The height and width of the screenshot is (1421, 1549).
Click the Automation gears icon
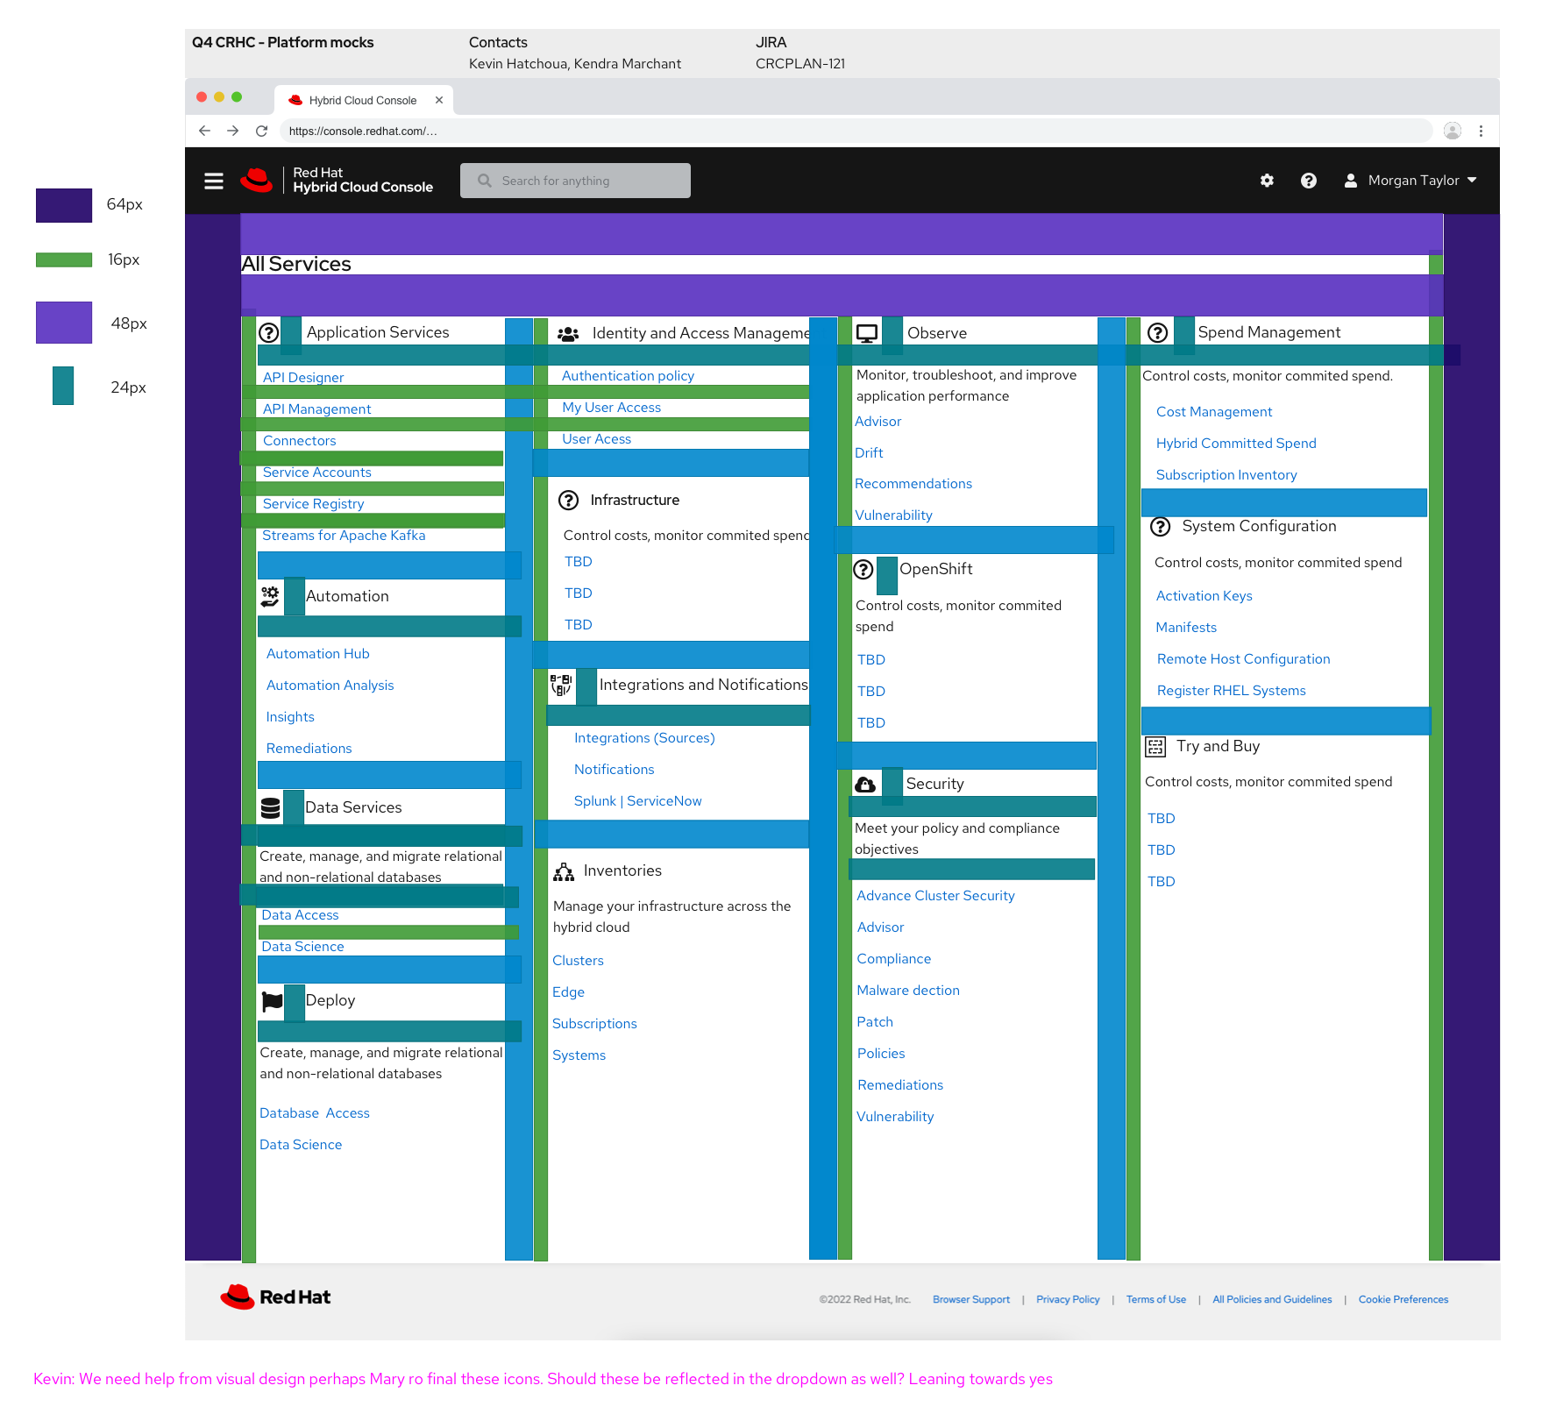click(x=270, y=596)
